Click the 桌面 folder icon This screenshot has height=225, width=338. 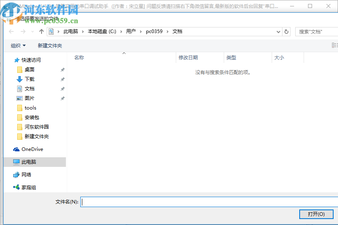point(20,70)
